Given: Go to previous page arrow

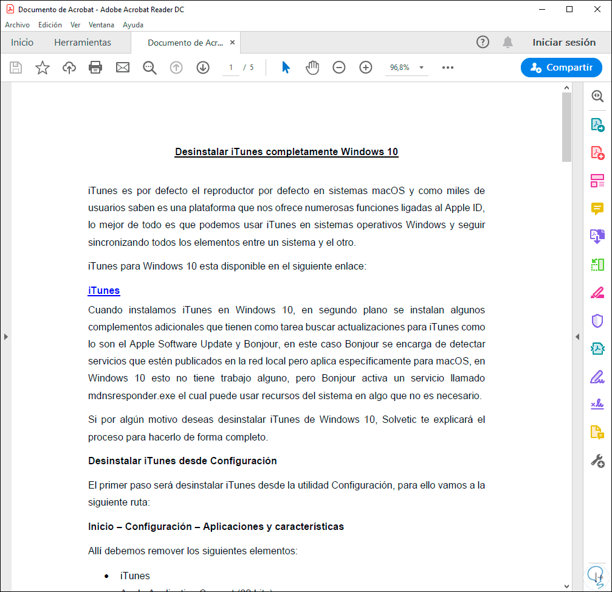Looking at the screenshot, I should (176, 68).
